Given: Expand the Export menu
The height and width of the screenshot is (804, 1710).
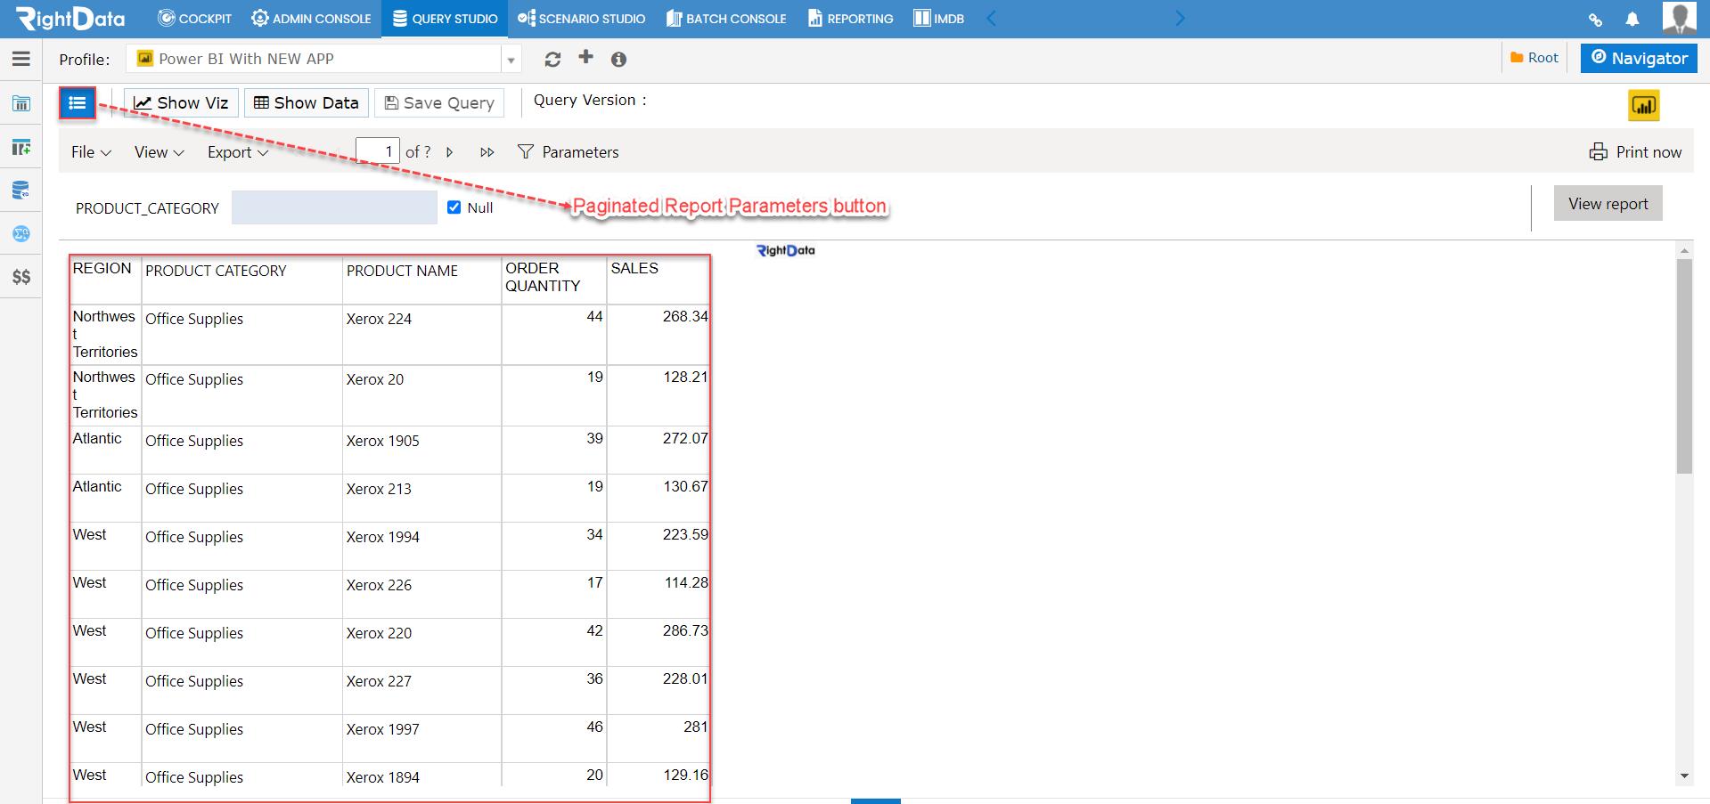Looking at the screenshot, I should pos(236,151).
